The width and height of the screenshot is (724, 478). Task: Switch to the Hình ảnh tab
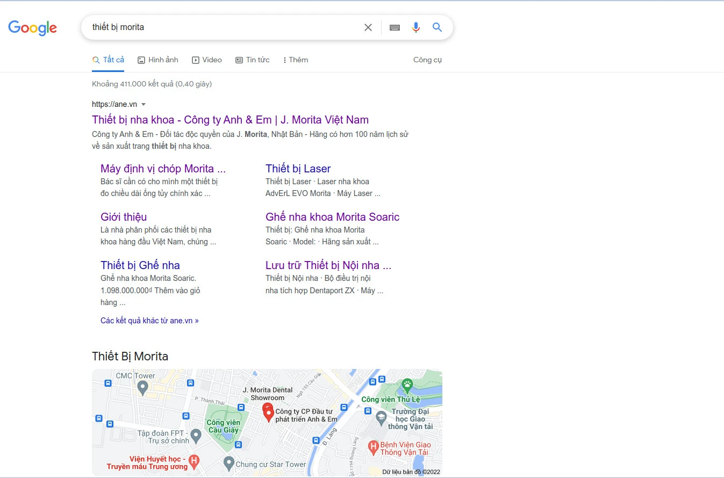tap(158, 60)
